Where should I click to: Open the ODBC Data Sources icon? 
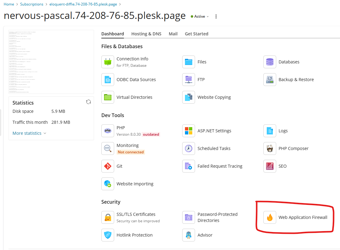tap(107, 80)
